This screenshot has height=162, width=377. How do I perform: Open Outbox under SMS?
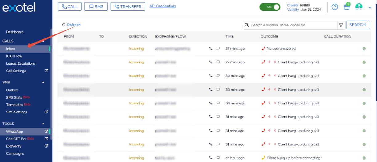12,90
